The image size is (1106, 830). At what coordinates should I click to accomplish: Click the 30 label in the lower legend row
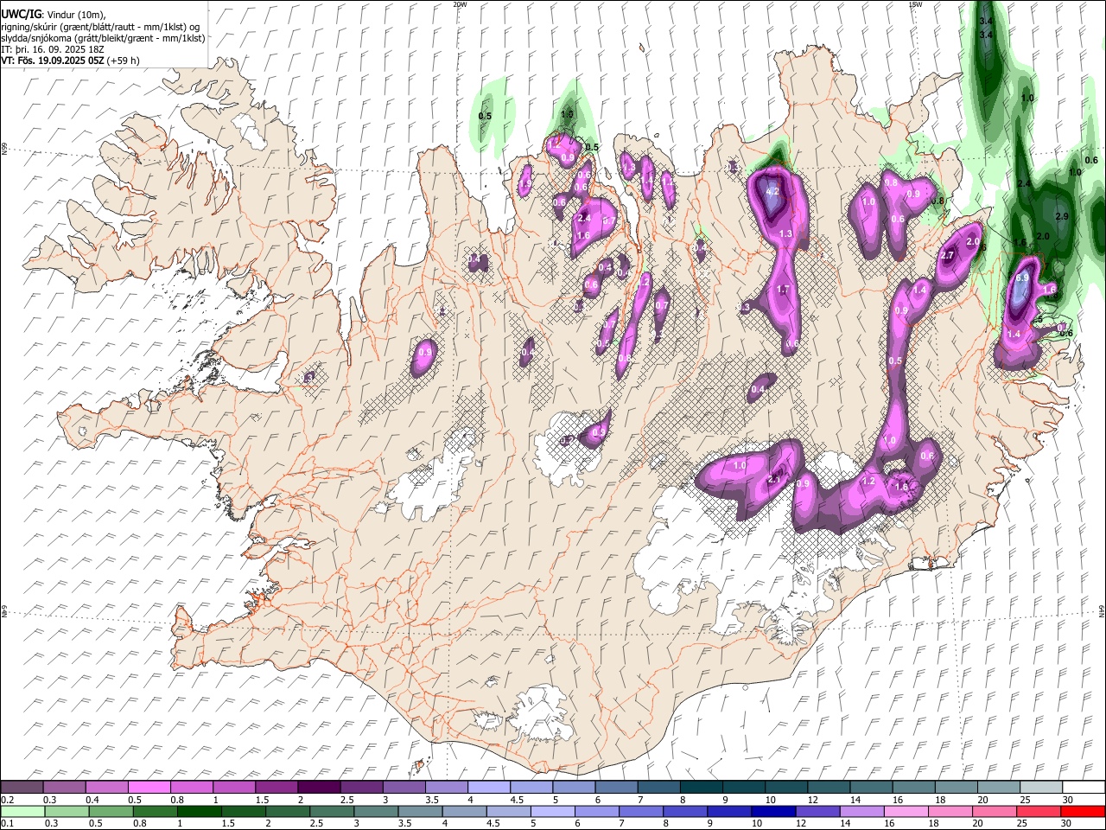coord(1066,825)
